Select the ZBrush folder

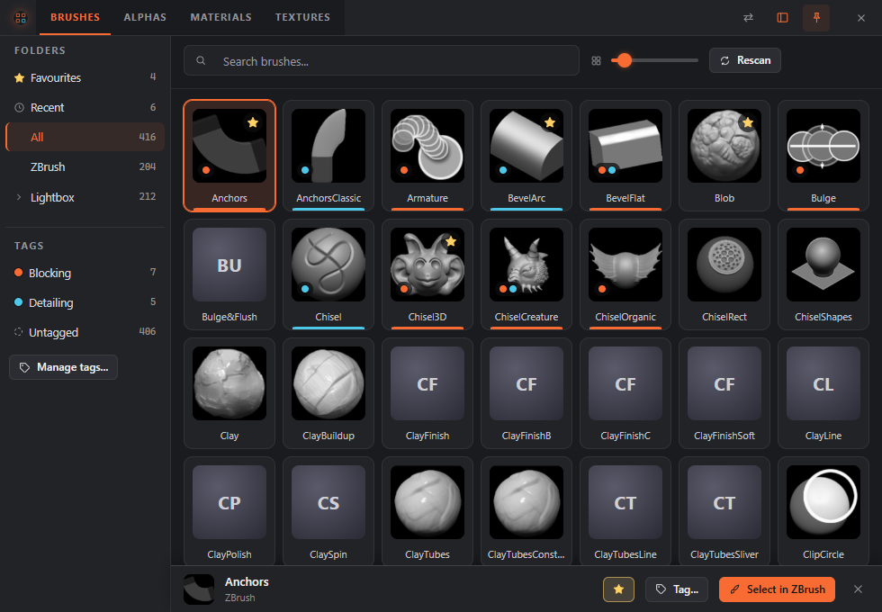click(x=85, y=166)
